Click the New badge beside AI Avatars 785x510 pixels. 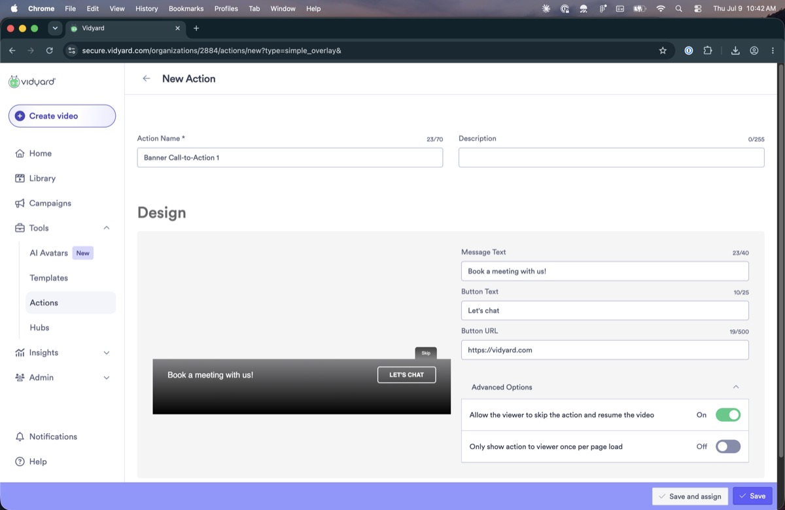pyautogui.click(x=82, y=253)
